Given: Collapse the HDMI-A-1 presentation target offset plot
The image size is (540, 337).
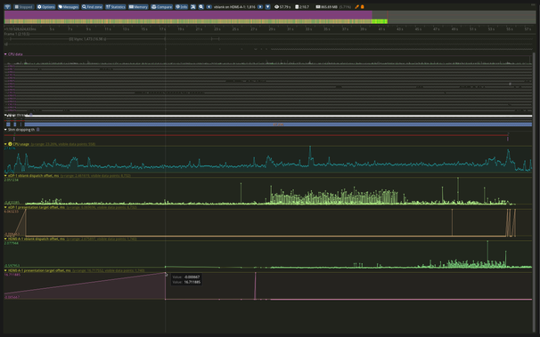Looking at the screenshot, I should [5, 270].
